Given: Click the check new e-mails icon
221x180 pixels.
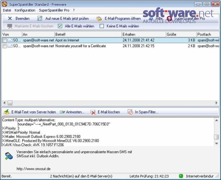Looking at the screenshot, I should [x=40, y=18].
